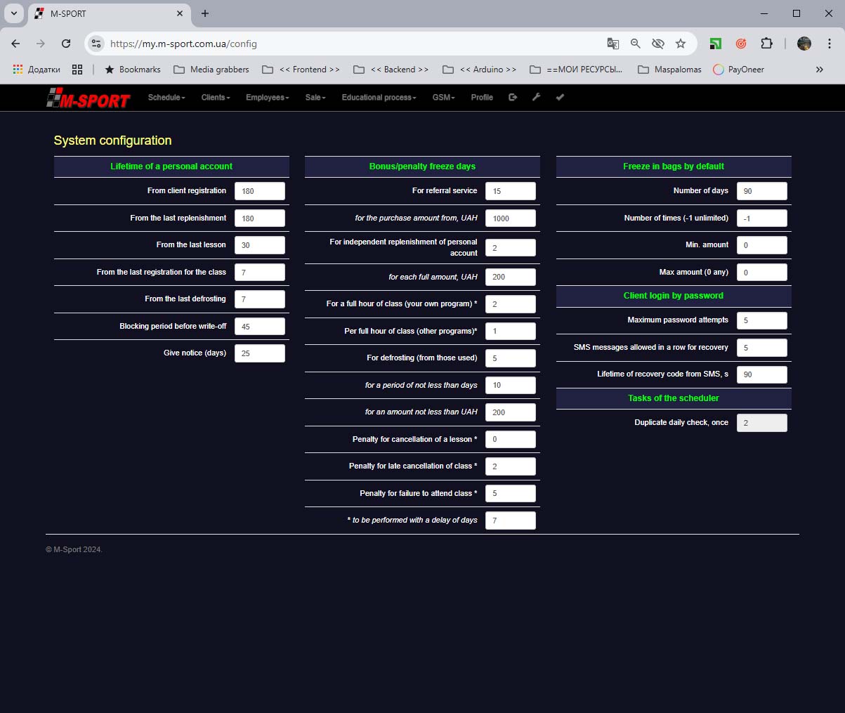The height and width of the screenshot is (713, 845).
Task: Expand the Schedule dropdown menu
Action: click(x=166, y=98)
